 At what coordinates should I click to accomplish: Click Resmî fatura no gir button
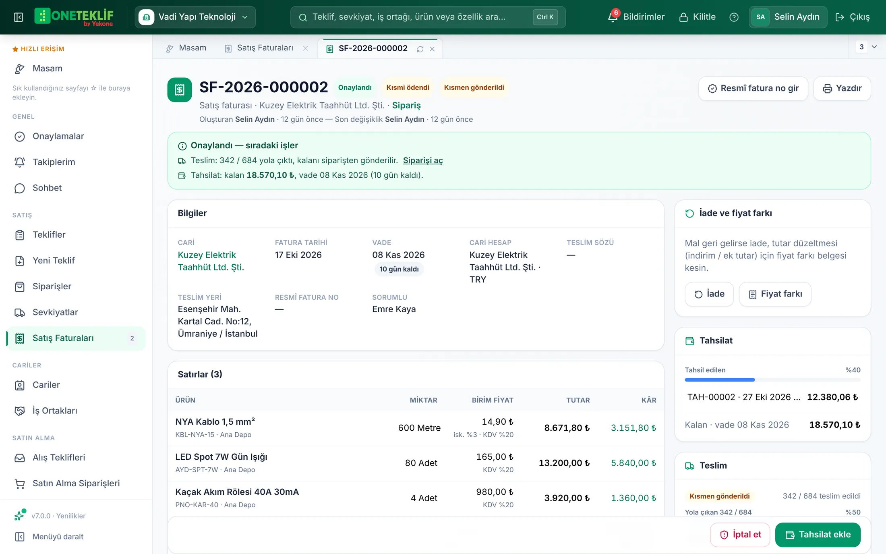coord(753,88)
